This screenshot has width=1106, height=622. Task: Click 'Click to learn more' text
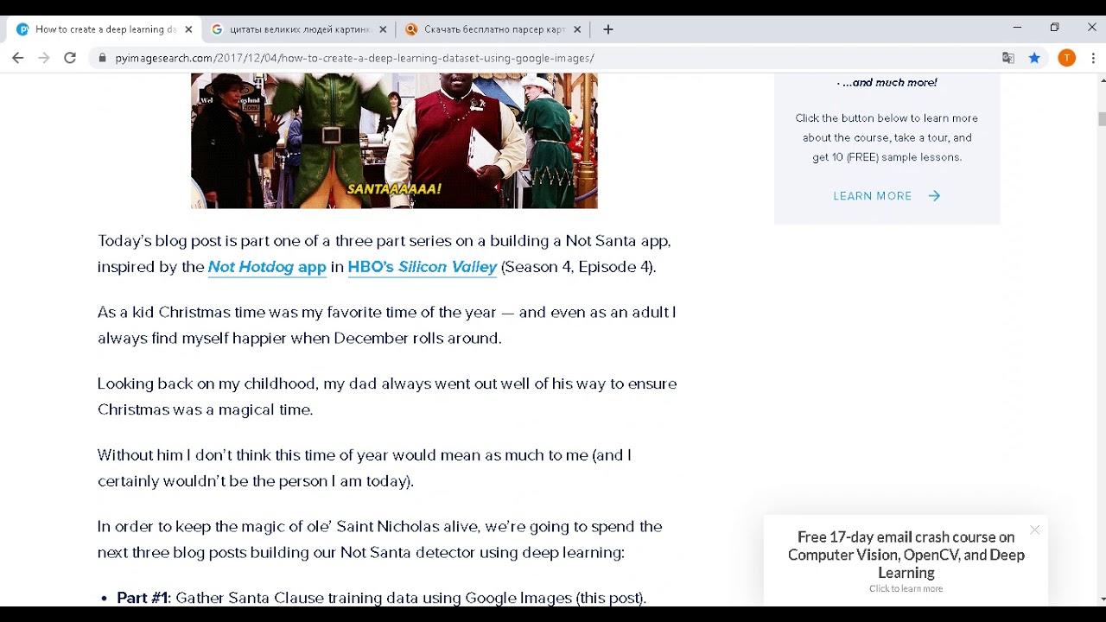pyautogui.click(x=906, y=588)
